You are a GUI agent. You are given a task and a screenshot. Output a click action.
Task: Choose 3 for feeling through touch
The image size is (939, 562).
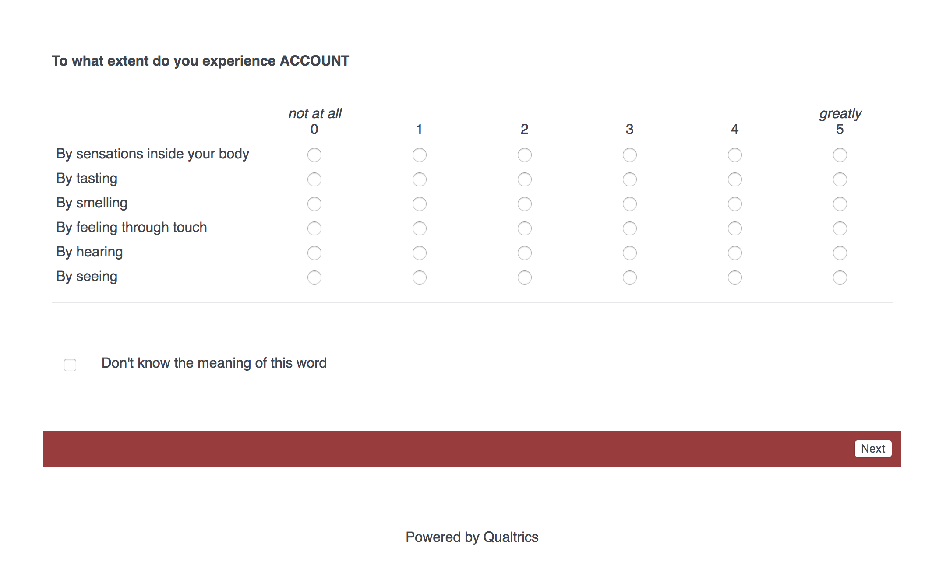coord(629,228)
